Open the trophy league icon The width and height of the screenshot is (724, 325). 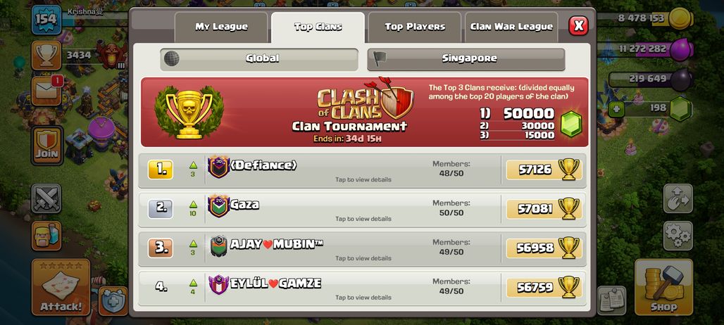(x=46, y=56)
